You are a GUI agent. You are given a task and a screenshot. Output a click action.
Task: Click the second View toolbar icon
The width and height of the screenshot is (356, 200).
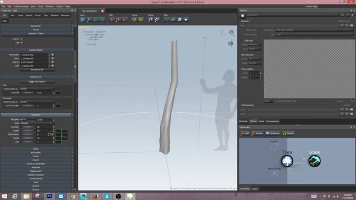click(89, 19)
